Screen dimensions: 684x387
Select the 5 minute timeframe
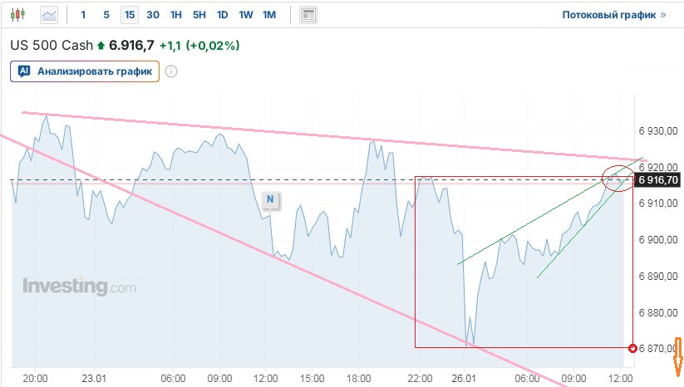(106, 14)
